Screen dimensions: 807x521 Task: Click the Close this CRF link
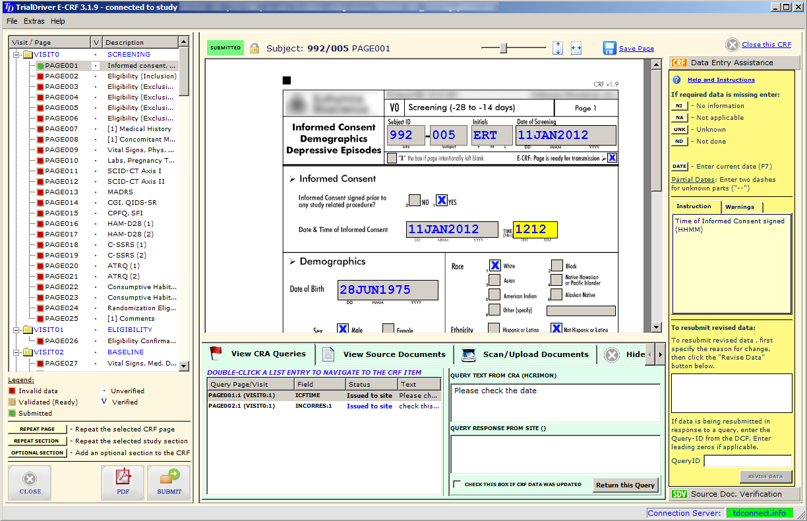(766, 45)
